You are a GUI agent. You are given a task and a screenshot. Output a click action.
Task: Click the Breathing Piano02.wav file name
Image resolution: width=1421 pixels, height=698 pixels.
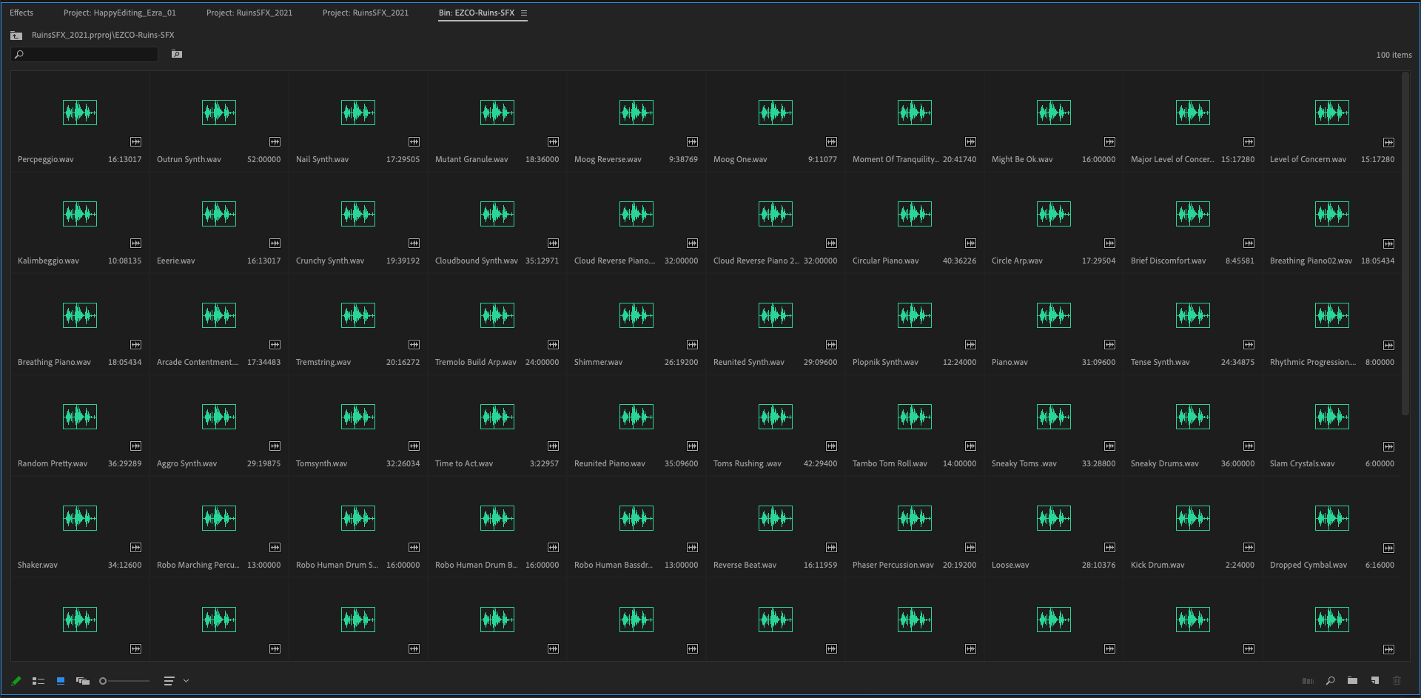coord(1311,261)
